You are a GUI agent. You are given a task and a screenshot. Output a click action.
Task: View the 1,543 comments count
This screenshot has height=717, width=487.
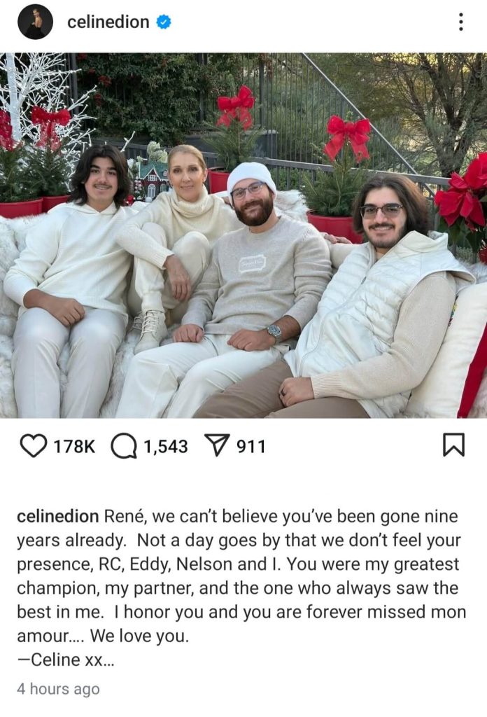pos(166,446)
